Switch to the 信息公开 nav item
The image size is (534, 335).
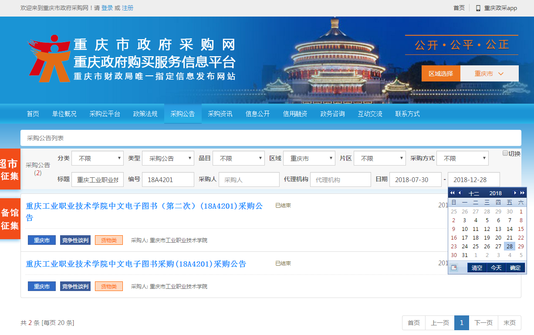tap(257, 114)
